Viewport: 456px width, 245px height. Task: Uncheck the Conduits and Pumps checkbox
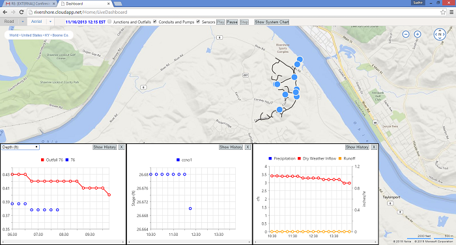155,22
